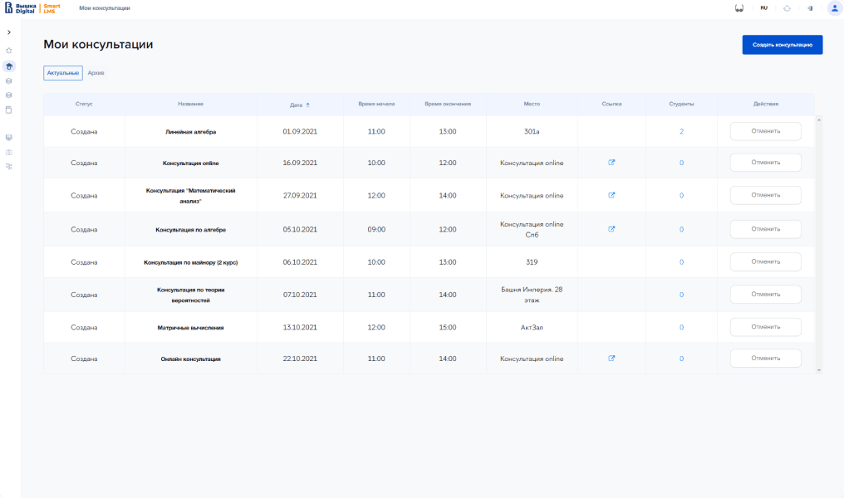844x498 pixels.
Task: Click place cell 301а
Action: [x=532, y=131]
